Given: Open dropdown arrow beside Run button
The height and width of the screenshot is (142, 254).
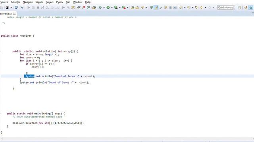Looking at the screenshot, I should point(112,7).
